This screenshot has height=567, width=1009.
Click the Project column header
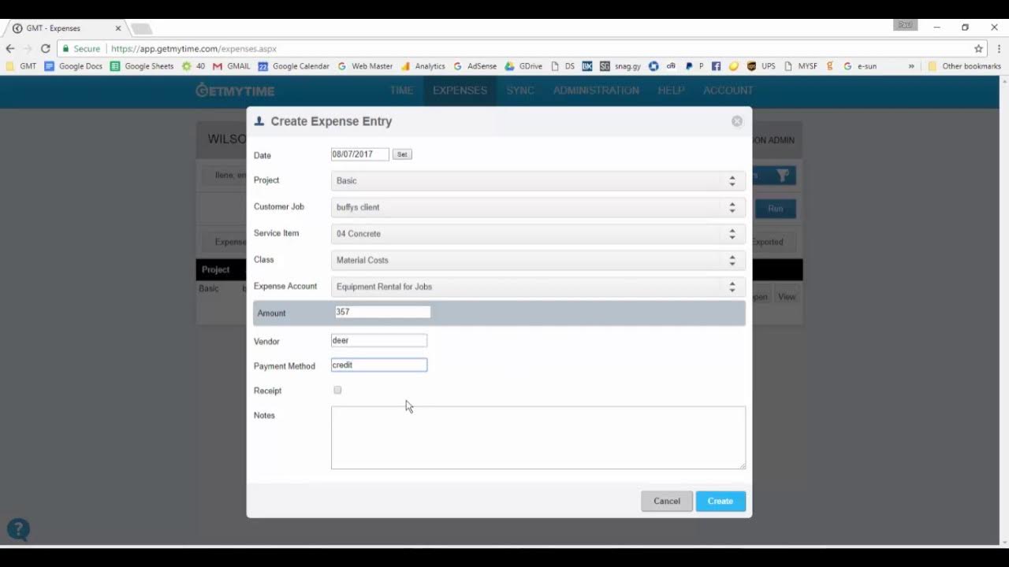(x=216, y=269)
